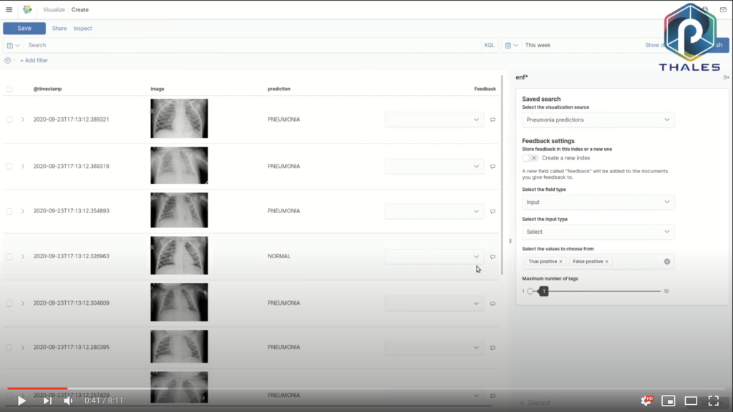Click the values to choose from input
The image size is (733, 412).
coord(598,262)
